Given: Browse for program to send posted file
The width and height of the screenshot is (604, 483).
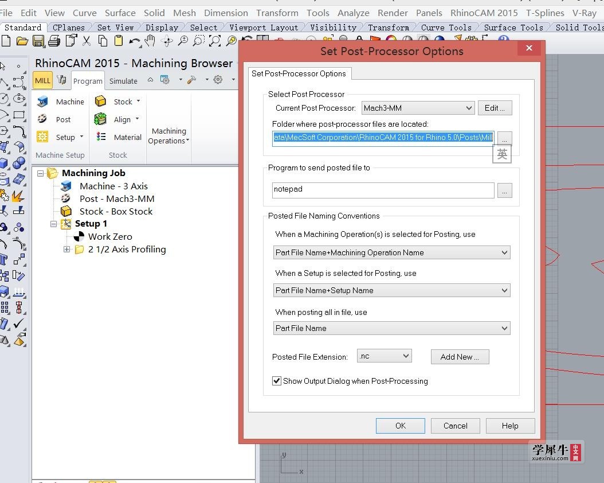Looking at the screenshot, I should [505, 190].
